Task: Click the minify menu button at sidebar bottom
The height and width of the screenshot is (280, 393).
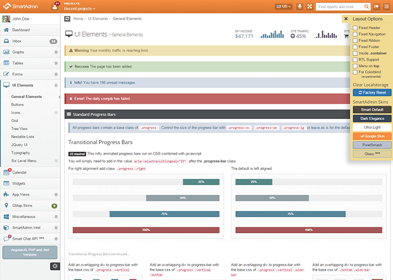Action: point(55,265)
